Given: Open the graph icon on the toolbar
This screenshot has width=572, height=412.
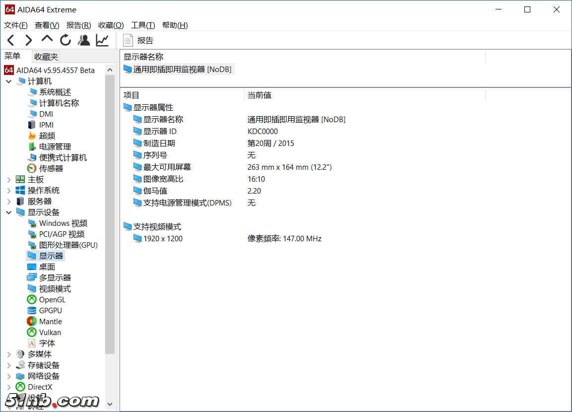Looking at the screenshot, I should click(x=102, y=40).
